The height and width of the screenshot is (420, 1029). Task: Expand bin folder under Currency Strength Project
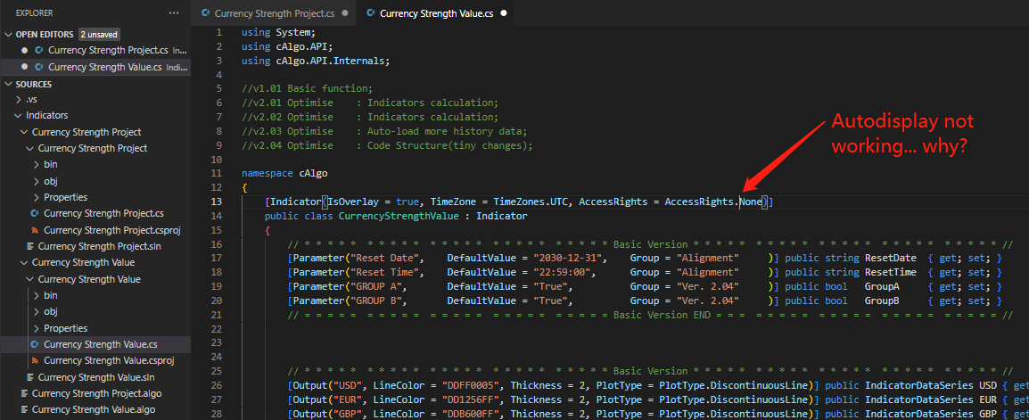37,165
